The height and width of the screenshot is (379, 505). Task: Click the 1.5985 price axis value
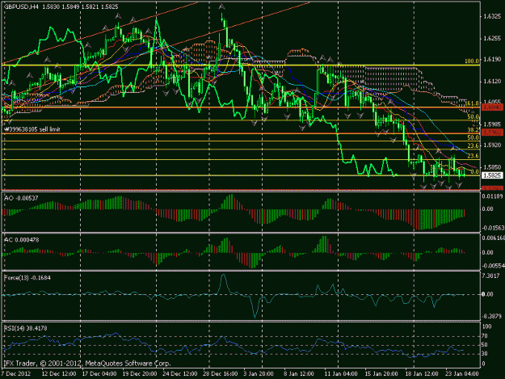492,124
